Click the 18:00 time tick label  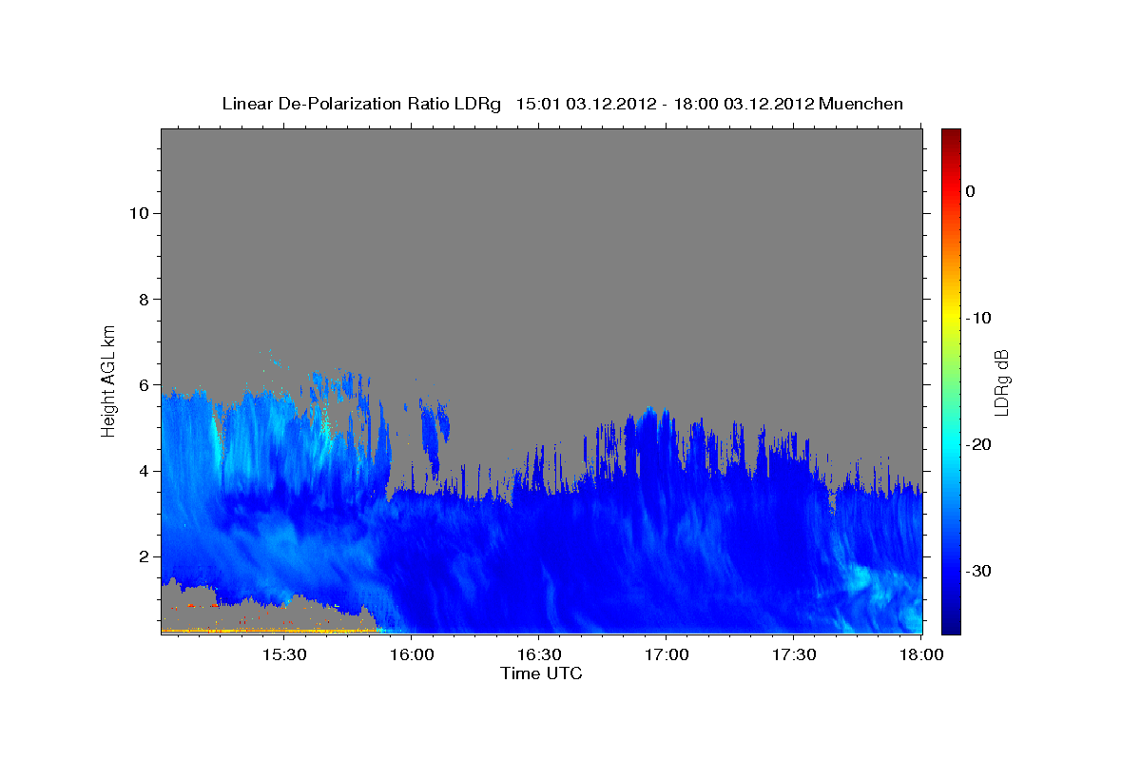[x=921, y=655]
